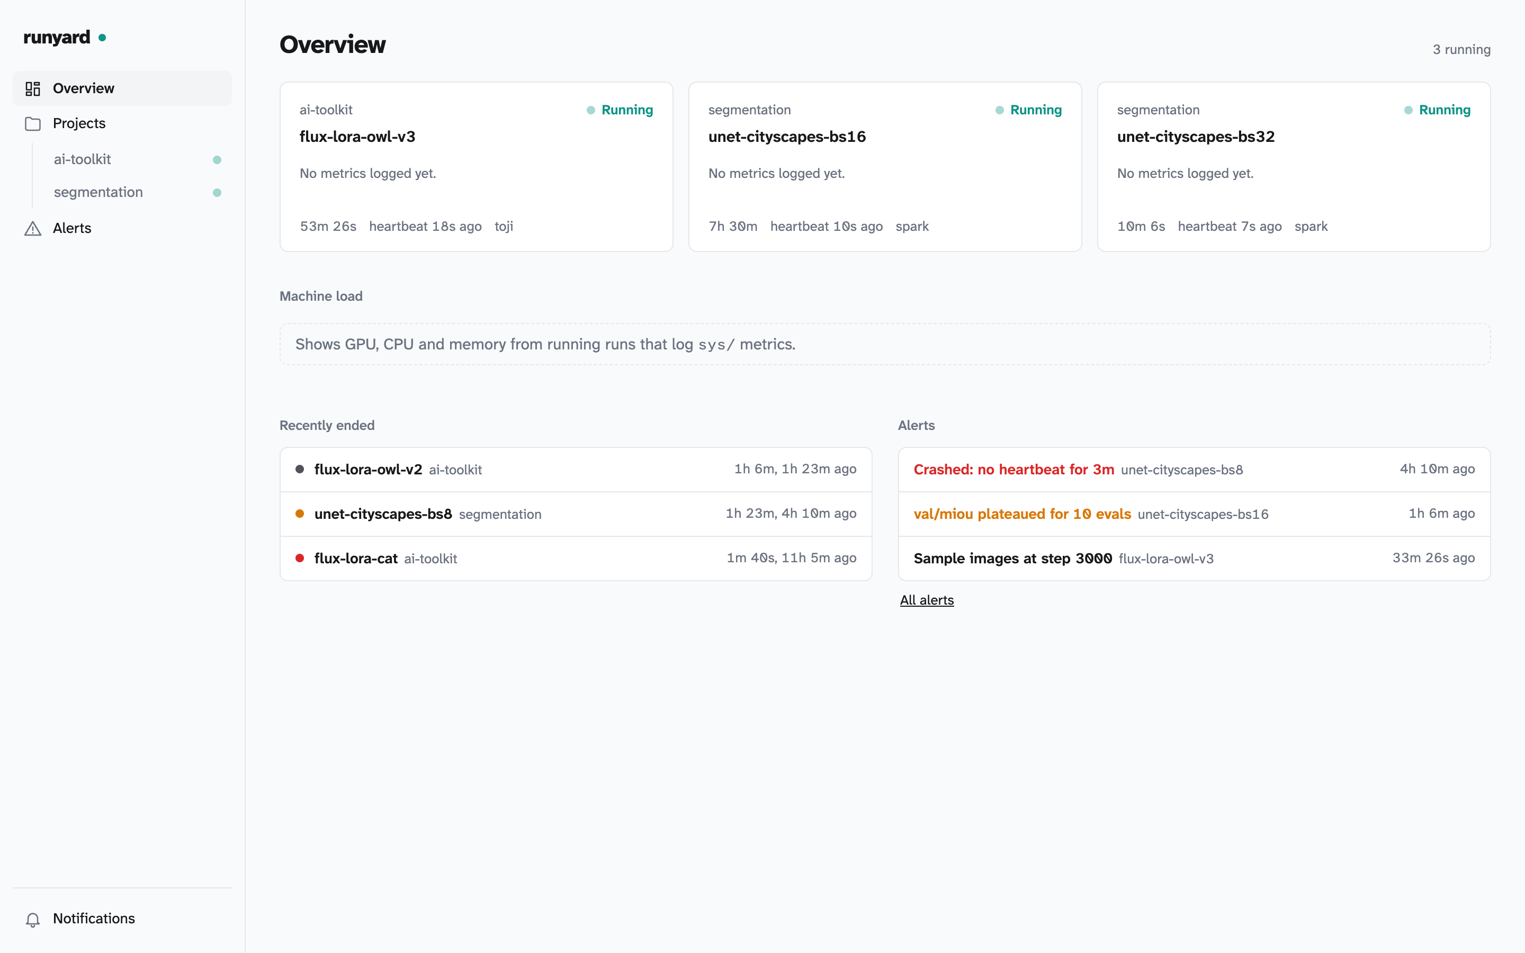Click the orange status dot of unet-cityscapes-bs8
Image resolution: width=1525 pixels, height=953 pixels.
tap(300, 514)
